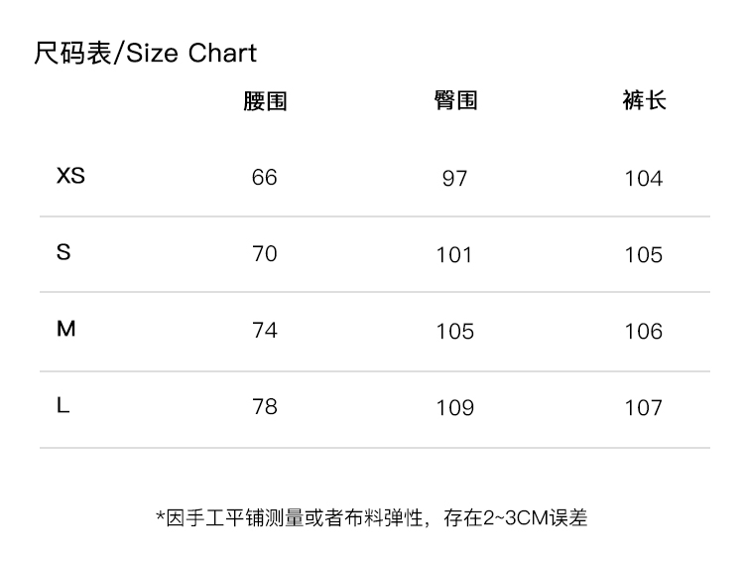Click the XS waist value 66
Screen dimensions: 744x573
[265, 178]
